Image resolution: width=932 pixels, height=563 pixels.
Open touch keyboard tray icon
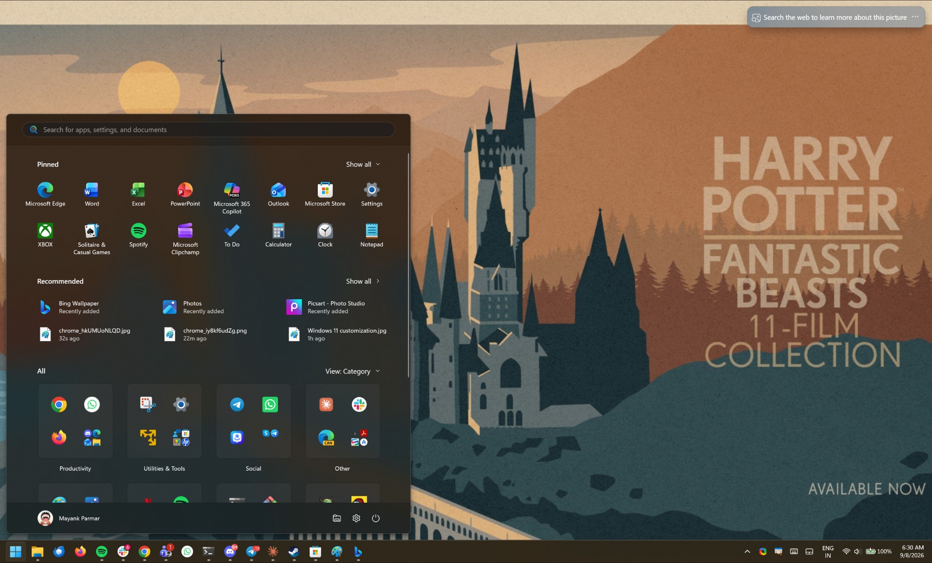tap(794, 551)
